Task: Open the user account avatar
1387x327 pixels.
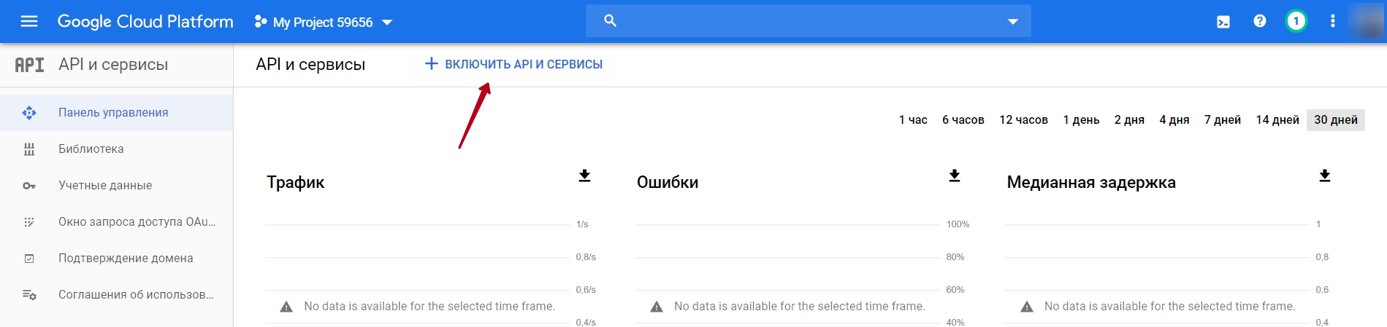Action: click(1367, 21)
